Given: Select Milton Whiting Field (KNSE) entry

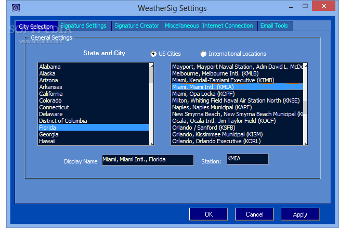Looking at the screenshot, I should click(238, 100).
